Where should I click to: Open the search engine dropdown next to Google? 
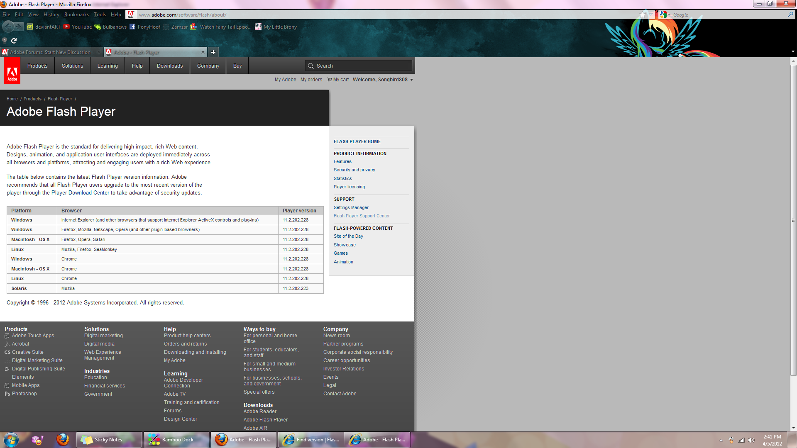(669, 15)
